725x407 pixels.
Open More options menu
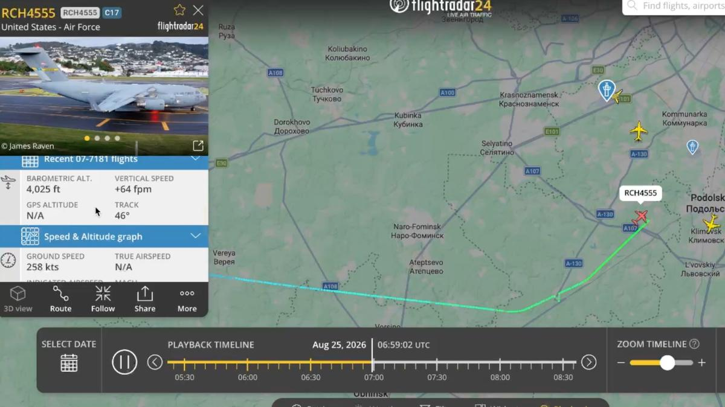[187, 299]
